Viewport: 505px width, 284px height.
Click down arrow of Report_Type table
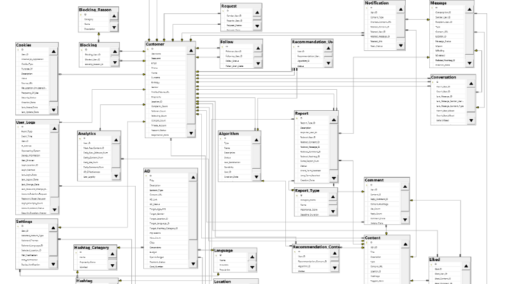(x=333, y=211)
